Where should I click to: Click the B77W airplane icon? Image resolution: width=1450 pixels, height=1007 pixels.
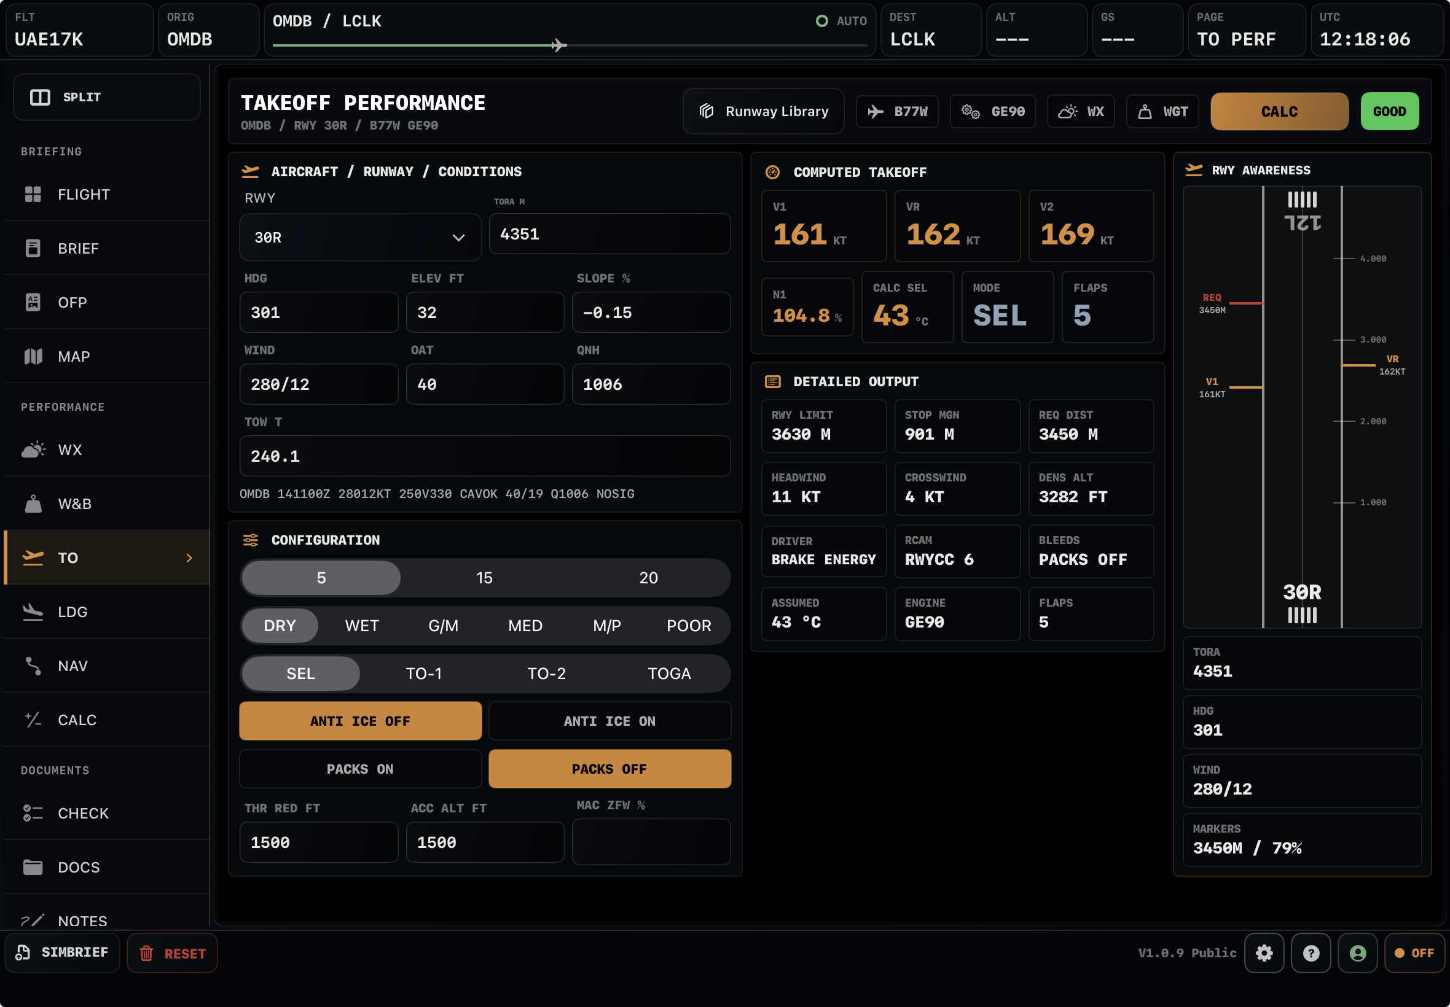point(876,112)
